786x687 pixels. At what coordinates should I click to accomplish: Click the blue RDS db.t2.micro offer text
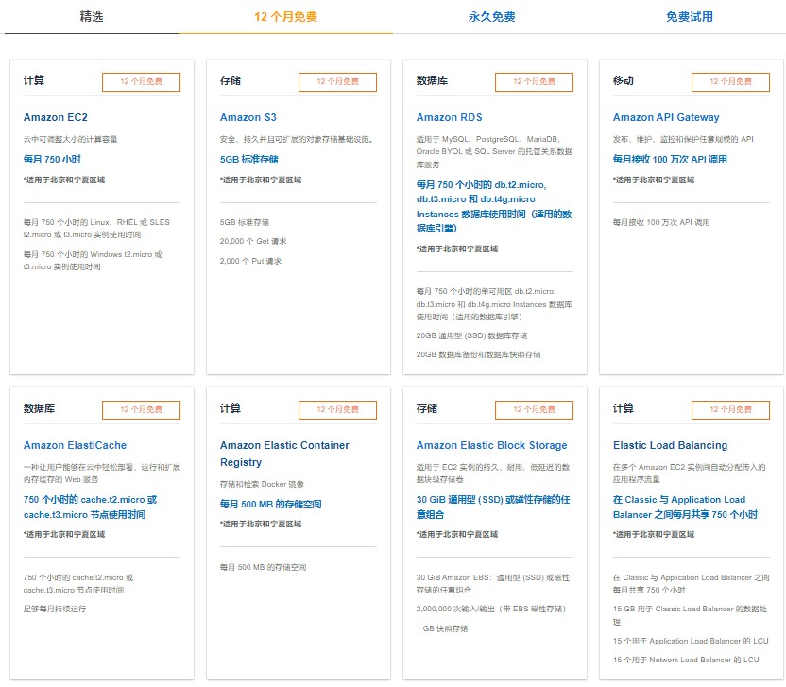coord(494,206)
